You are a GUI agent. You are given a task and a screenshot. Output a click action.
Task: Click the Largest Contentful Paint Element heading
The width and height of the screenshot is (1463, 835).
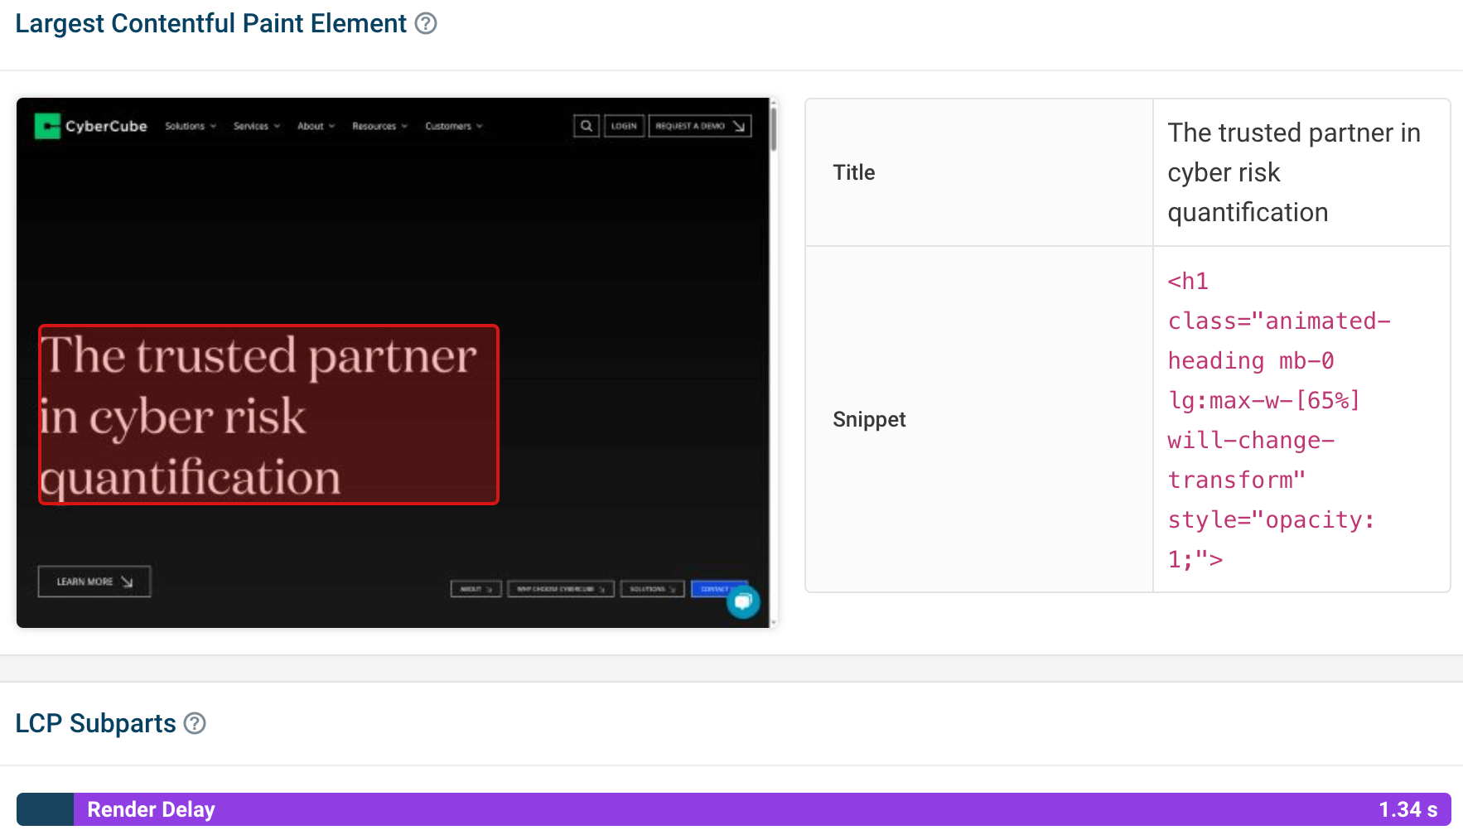211,23
